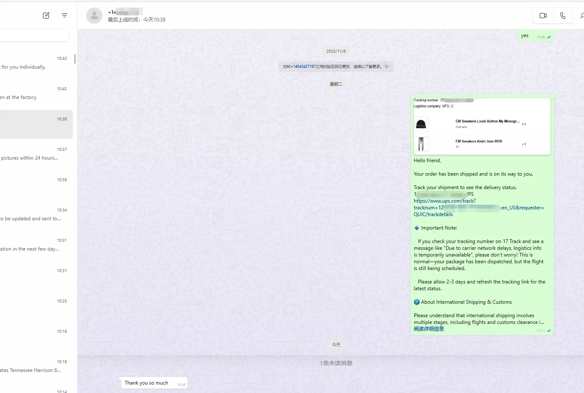Open the contact's profile avatar

coord(94,16)
